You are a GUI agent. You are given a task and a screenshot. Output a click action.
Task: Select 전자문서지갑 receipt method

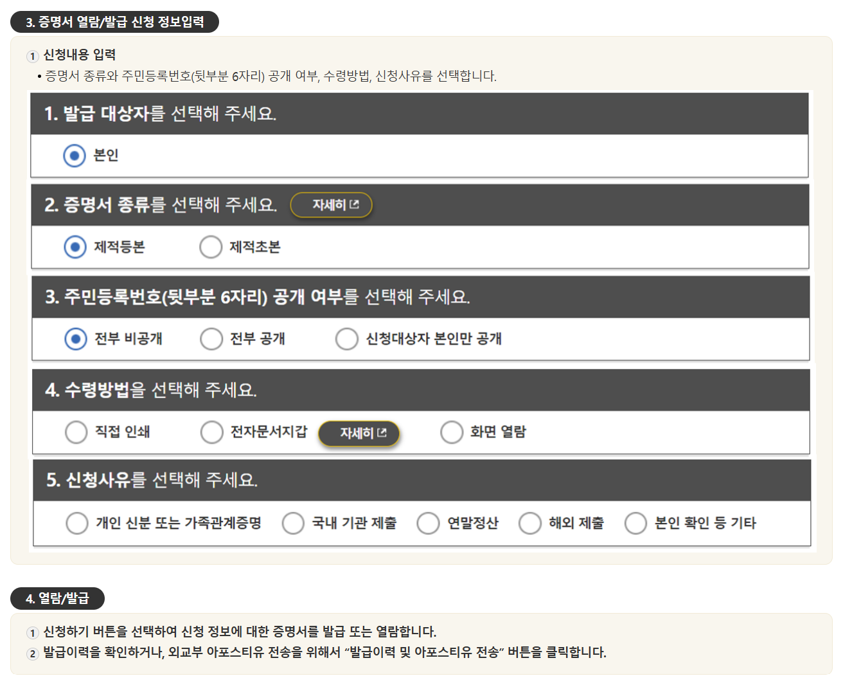212,432
